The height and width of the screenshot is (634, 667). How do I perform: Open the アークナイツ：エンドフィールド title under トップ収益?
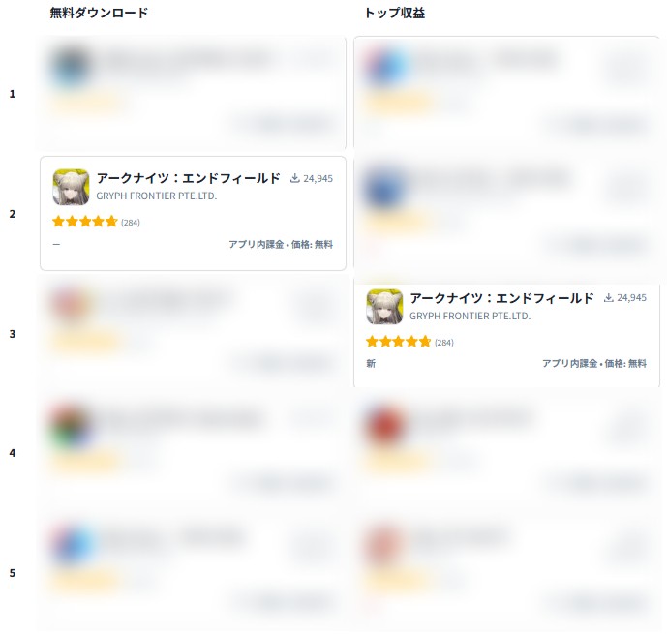coord(502,298)
